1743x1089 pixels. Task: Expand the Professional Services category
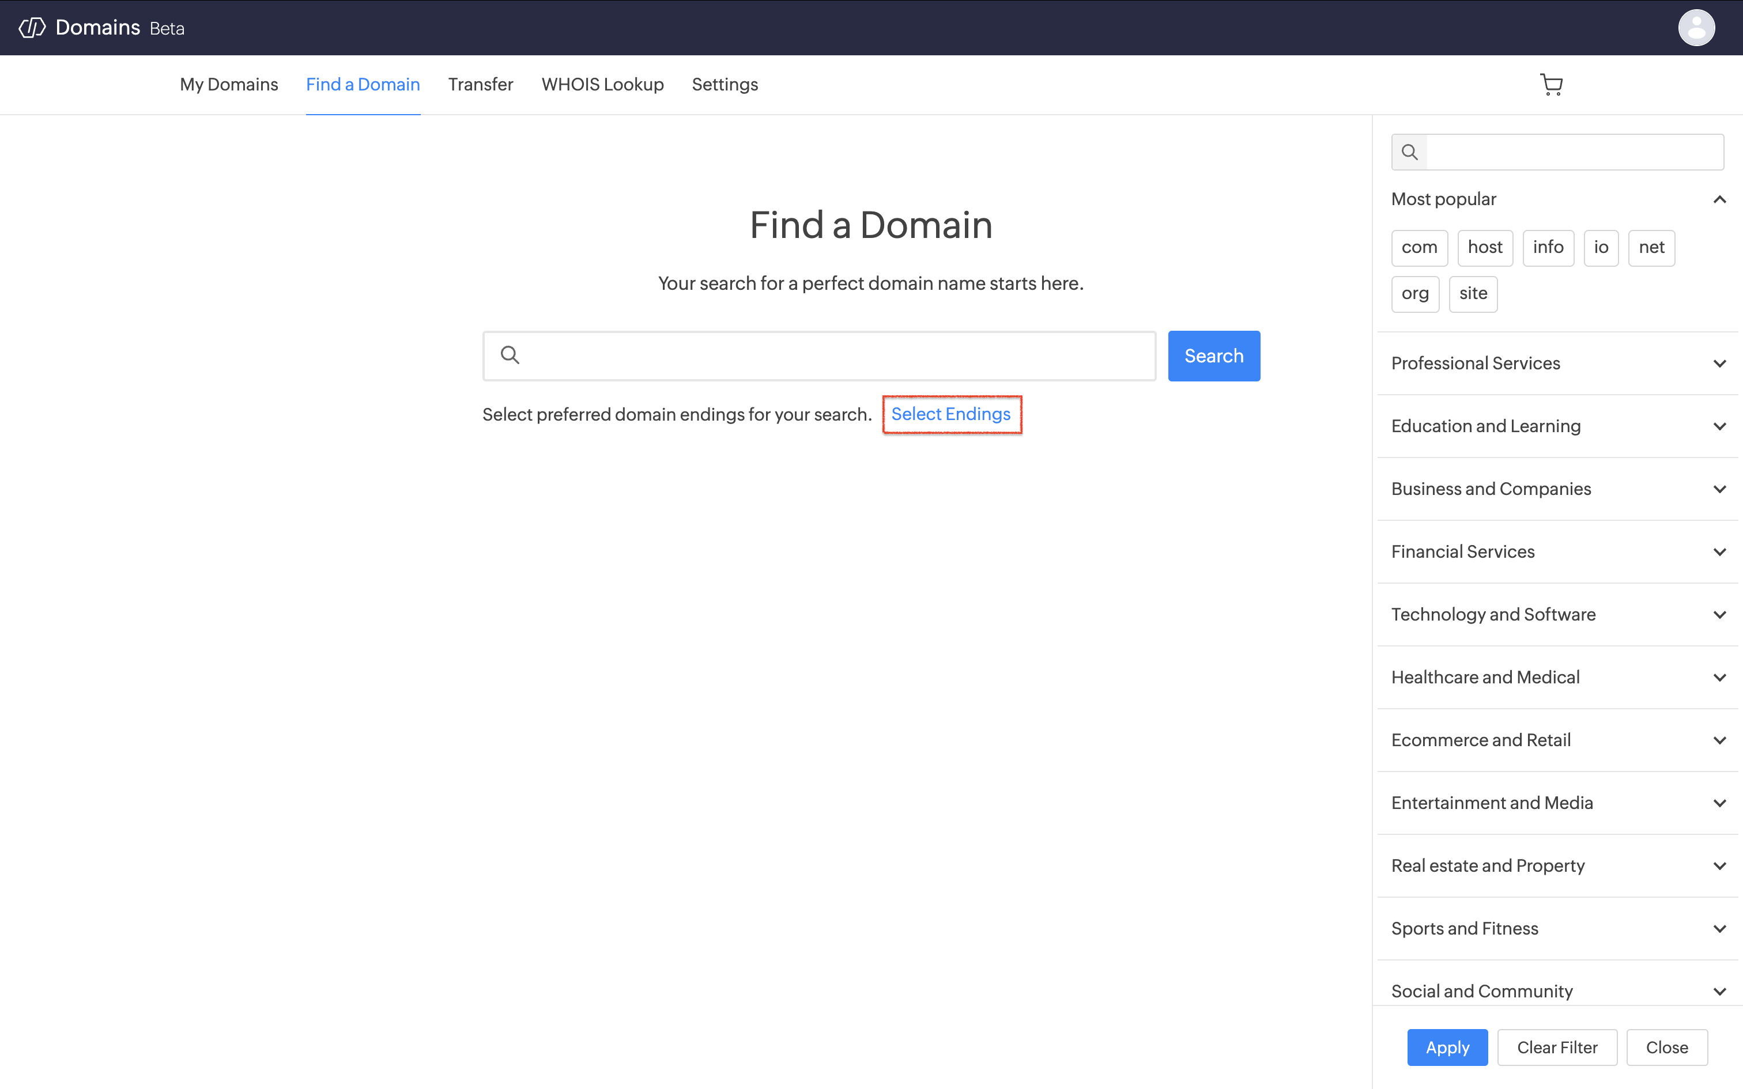tap(1719, 364)
